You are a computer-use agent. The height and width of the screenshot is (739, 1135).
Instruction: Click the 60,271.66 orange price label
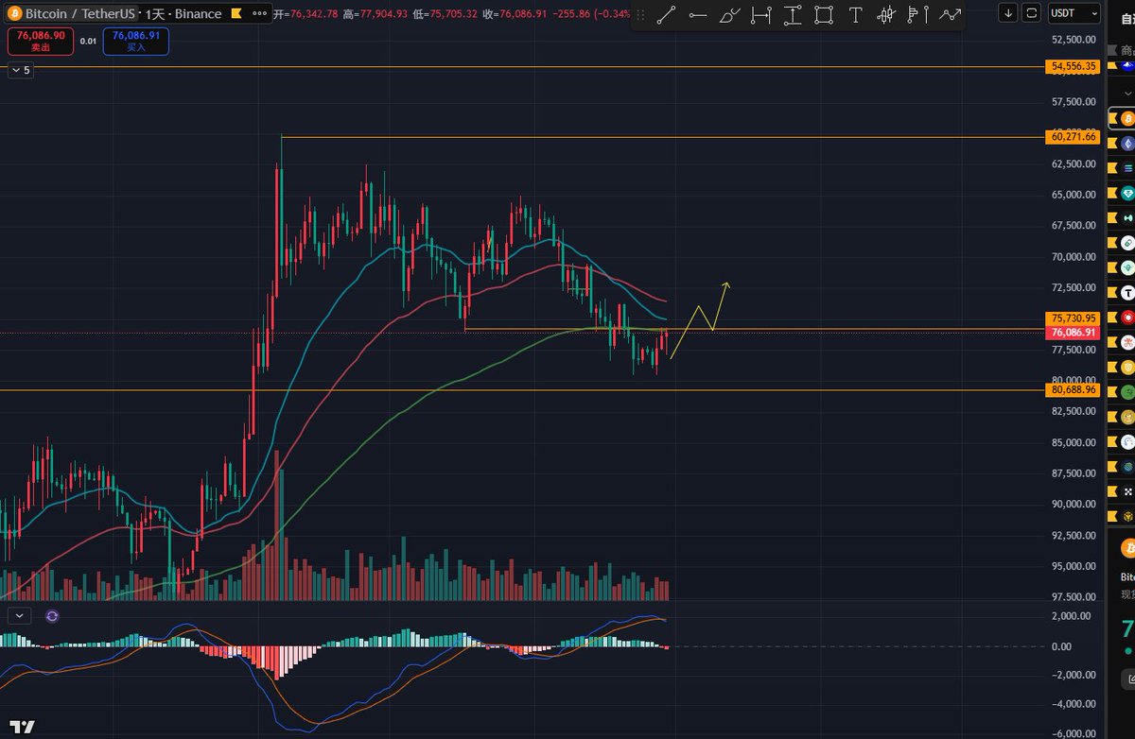[x=1074, y=137]
